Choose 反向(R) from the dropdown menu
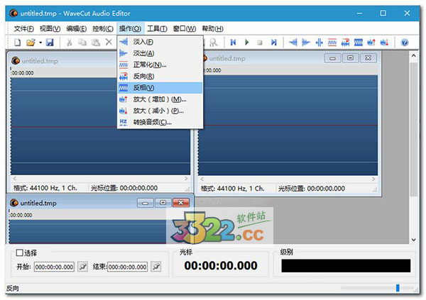The height and width of the screenshot is (300, 426). (x=160, y=77)
